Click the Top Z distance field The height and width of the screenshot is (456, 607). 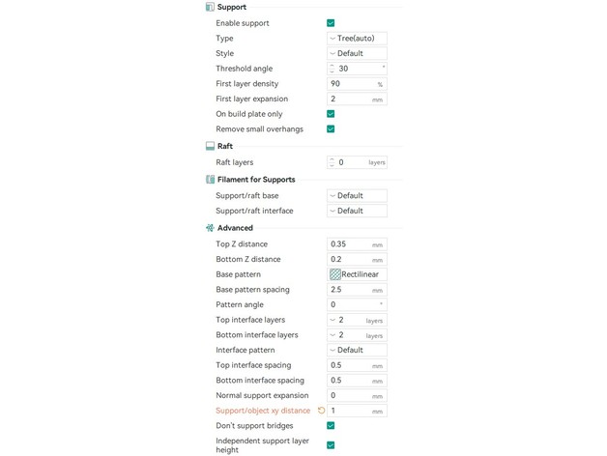tap(350, 244)
